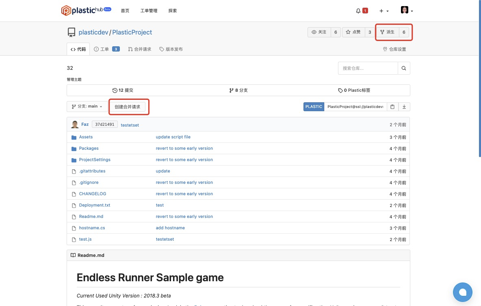Open the plastichub logo home link
Screen dimensions: 481x306
tap(86, 11)
